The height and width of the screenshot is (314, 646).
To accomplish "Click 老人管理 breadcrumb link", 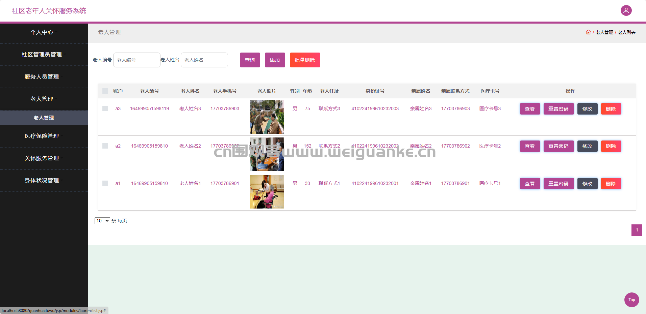I will (x=604, y=32).
